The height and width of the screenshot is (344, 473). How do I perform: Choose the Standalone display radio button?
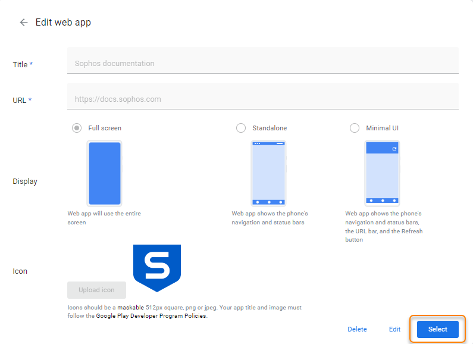241,128
